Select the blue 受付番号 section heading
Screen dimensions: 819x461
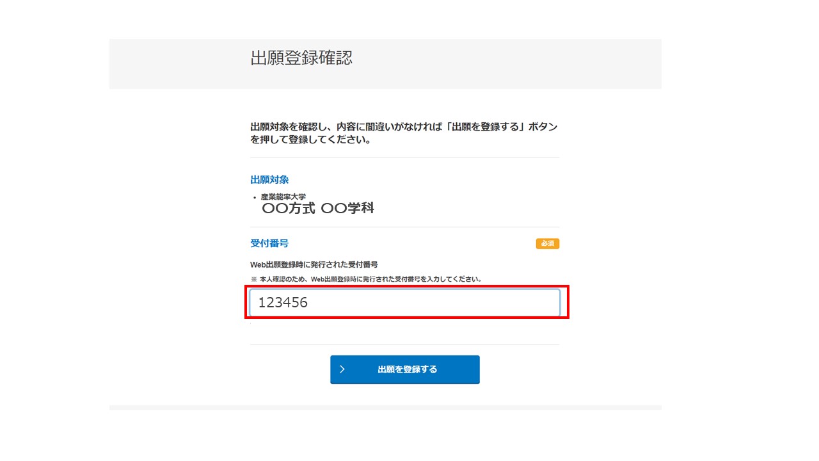click(x=269, y=243)
